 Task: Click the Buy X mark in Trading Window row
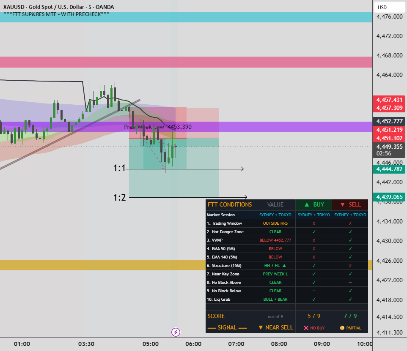[314, 223]
